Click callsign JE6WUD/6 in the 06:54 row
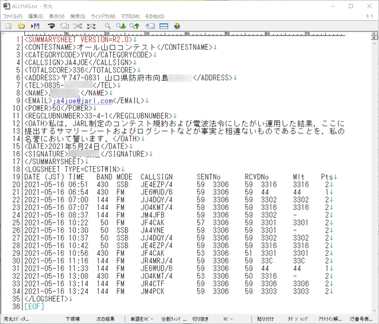The image size is (379, 324). (x=156, y=192)
